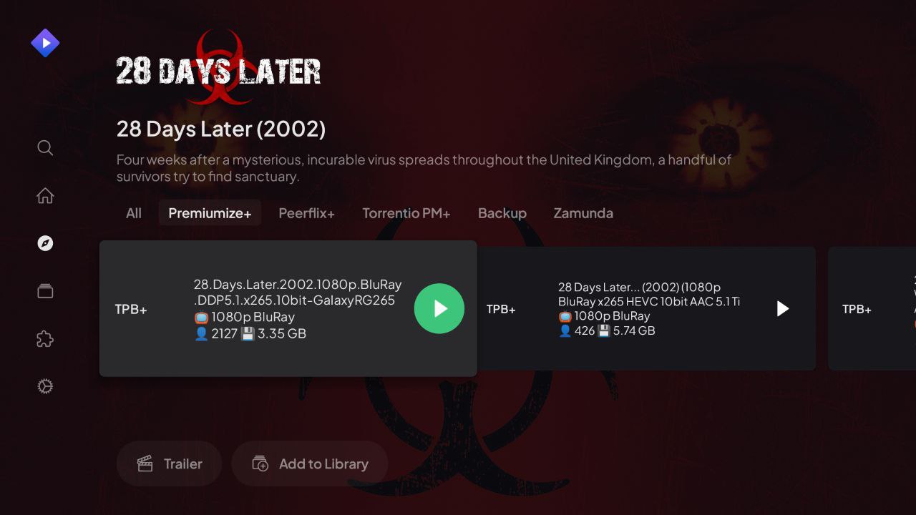The height and width of the screenshot is (515, 916).
Task: Switch to Torrentio PM+ tab
Action: click(406, 213)
